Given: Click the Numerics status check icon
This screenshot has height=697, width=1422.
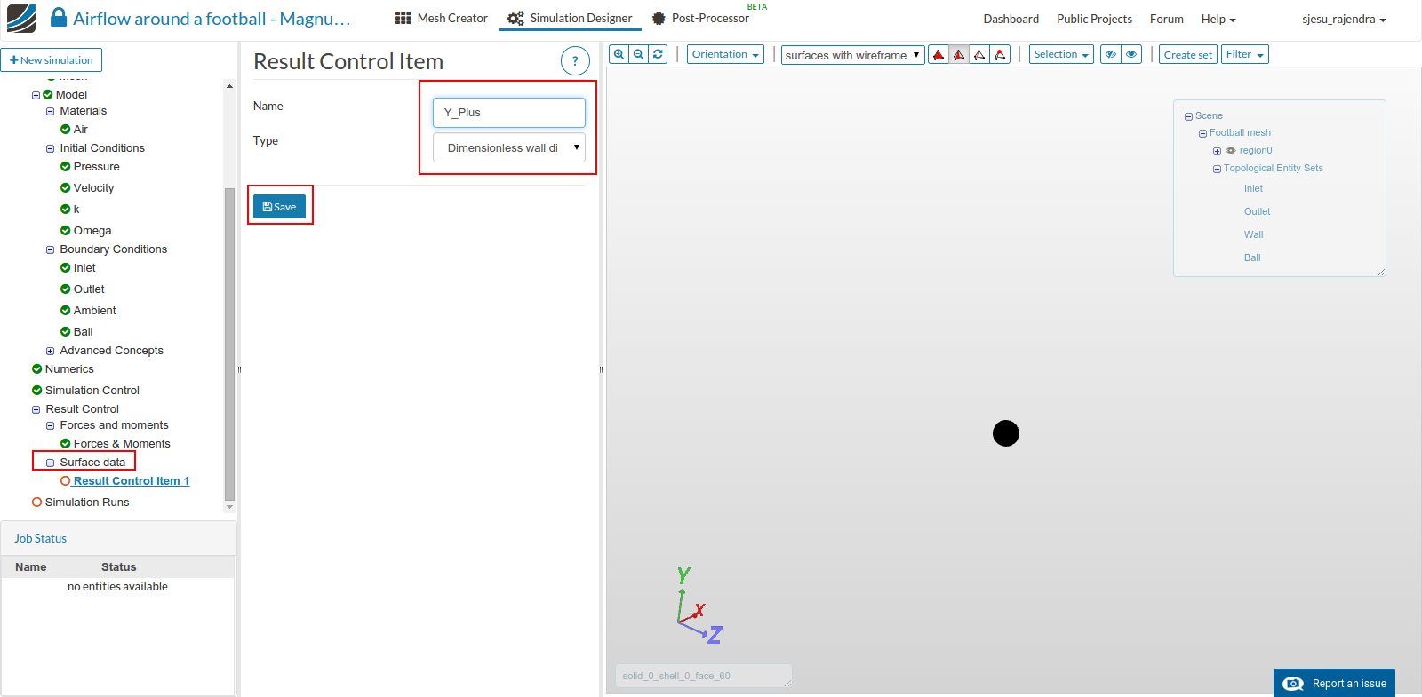Looking at the screenshot, I should 37,369.
